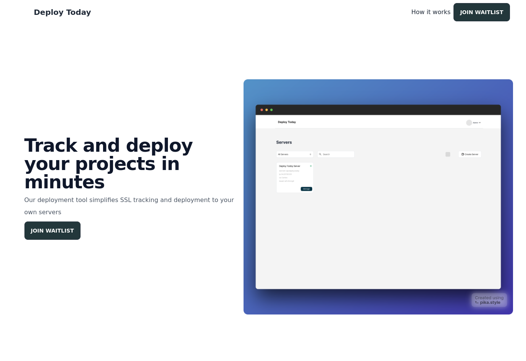
Task: Click the pika.style logo icon in the badge
Action: [477, 302]
